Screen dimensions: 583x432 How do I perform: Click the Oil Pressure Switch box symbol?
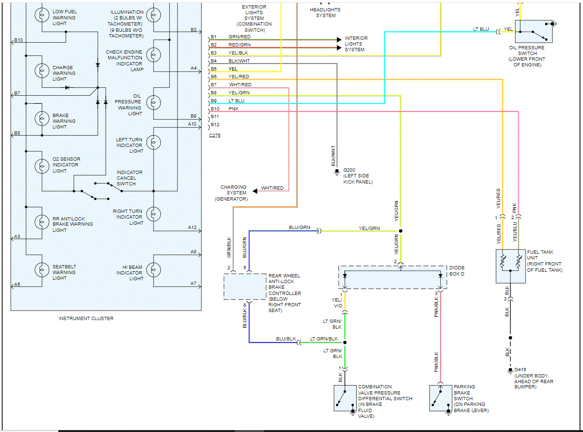click(534, 32)
